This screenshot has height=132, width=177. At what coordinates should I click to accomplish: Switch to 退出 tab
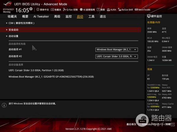(103, 16)
